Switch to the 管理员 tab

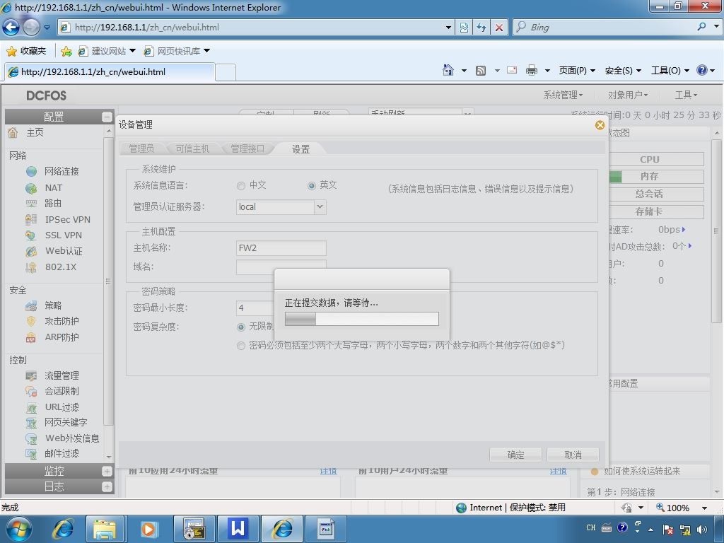(141, 148)
